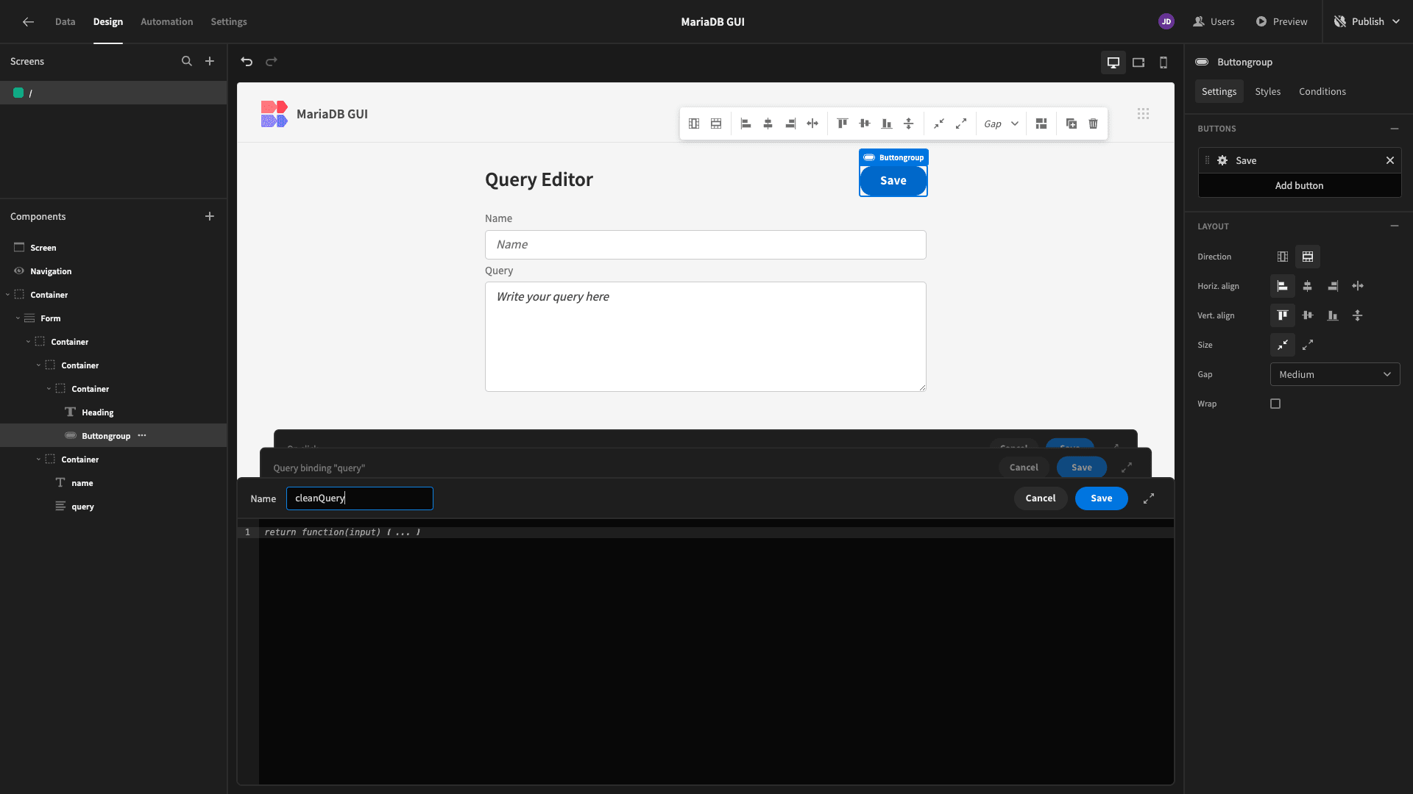Viewport: 1413px width, 794px height.
Task: Switch to the Styles tab
Action: click(x=1267, y=91)
